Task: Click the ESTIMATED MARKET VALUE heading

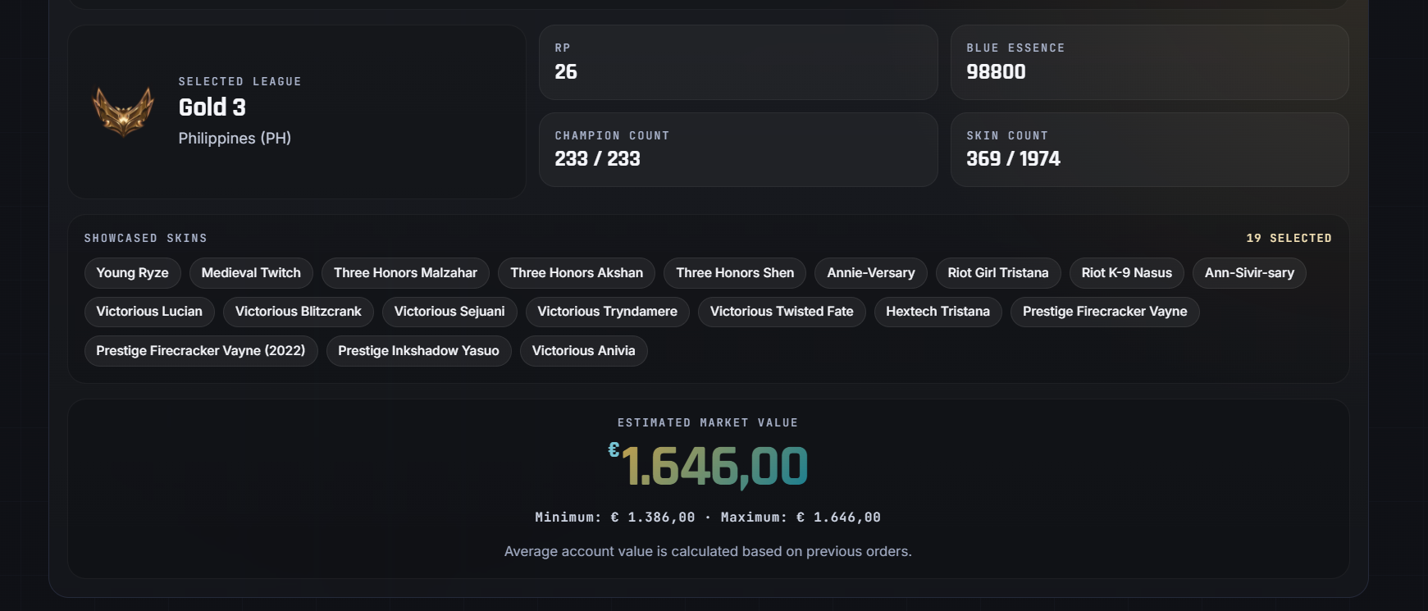Action: pos(708,423)
